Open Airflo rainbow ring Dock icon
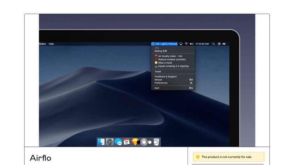Image resolution: width=294 pixels, height=165 pixels. (x=144, y=142)
